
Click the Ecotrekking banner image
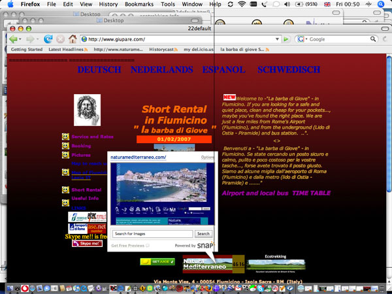(276, 265)
